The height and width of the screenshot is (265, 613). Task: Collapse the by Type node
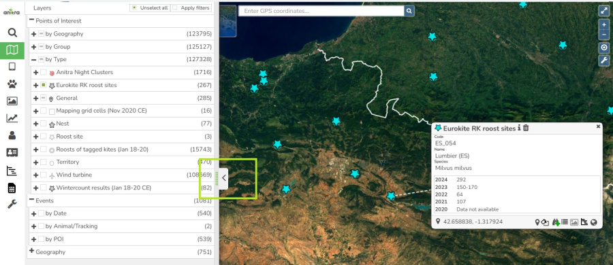click(x=34, y=60)
